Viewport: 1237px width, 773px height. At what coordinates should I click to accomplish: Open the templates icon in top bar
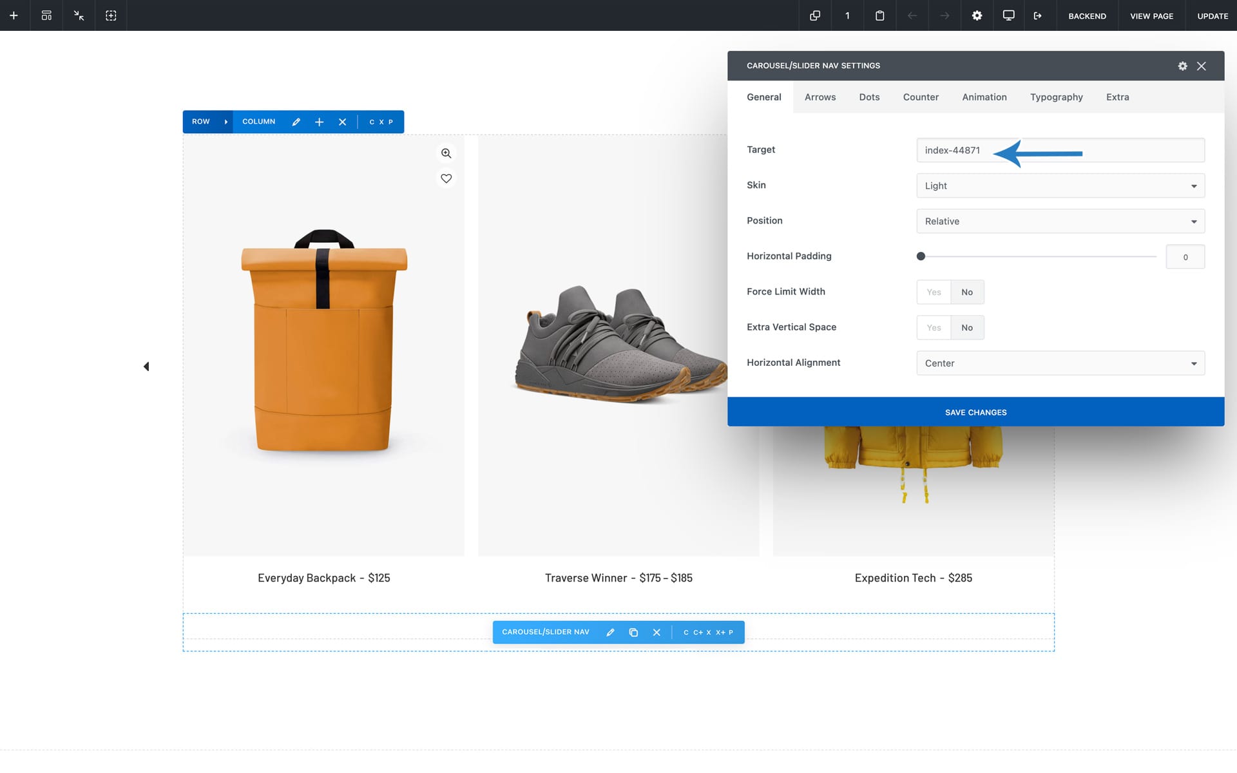[x=46, y=15]
